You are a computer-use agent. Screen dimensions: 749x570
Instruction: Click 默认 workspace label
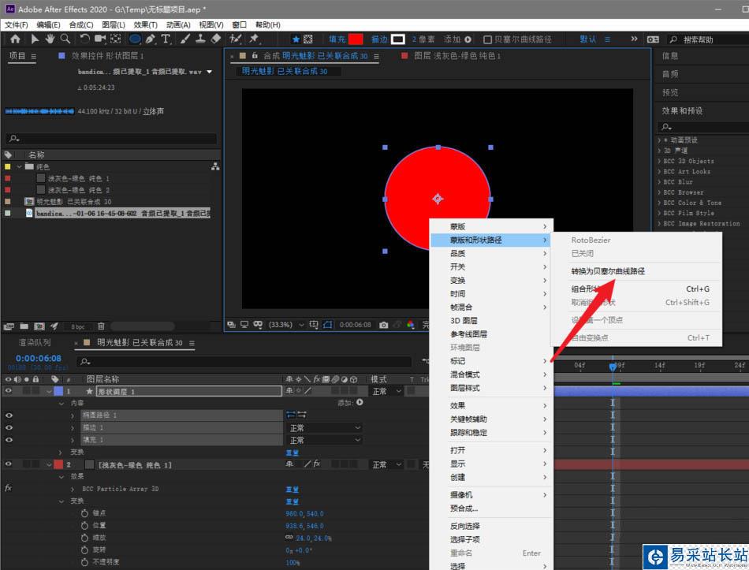click(588, 39)
